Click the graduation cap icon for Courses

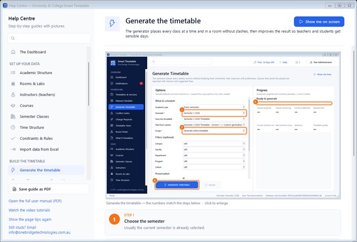13,105
